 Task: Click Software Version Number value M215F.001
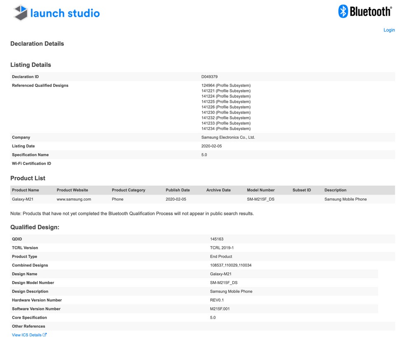click(x=220, y=309)
